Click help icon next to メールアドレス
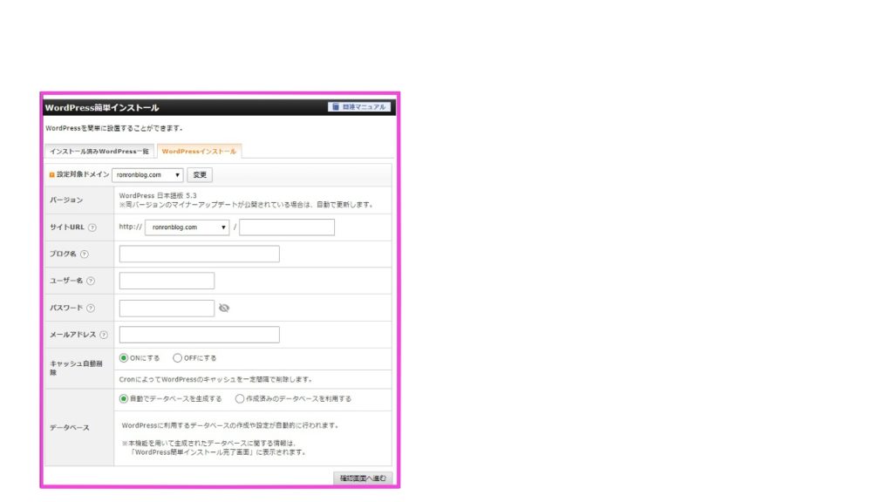The height and width of the screenshot is (502, 893). pos(104,335)
